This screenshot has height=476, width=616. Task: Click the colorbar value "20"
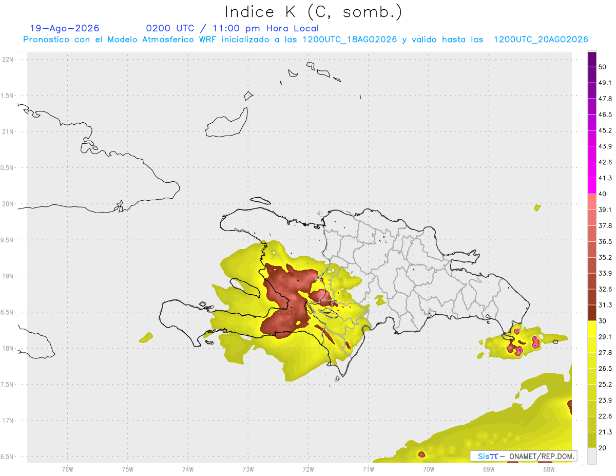click(x=603, y=448)
